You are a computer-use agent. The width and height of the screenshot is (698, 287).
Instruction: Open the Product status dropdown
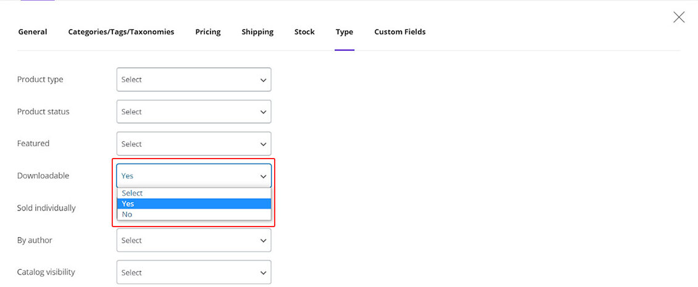[x=193, y=112]
